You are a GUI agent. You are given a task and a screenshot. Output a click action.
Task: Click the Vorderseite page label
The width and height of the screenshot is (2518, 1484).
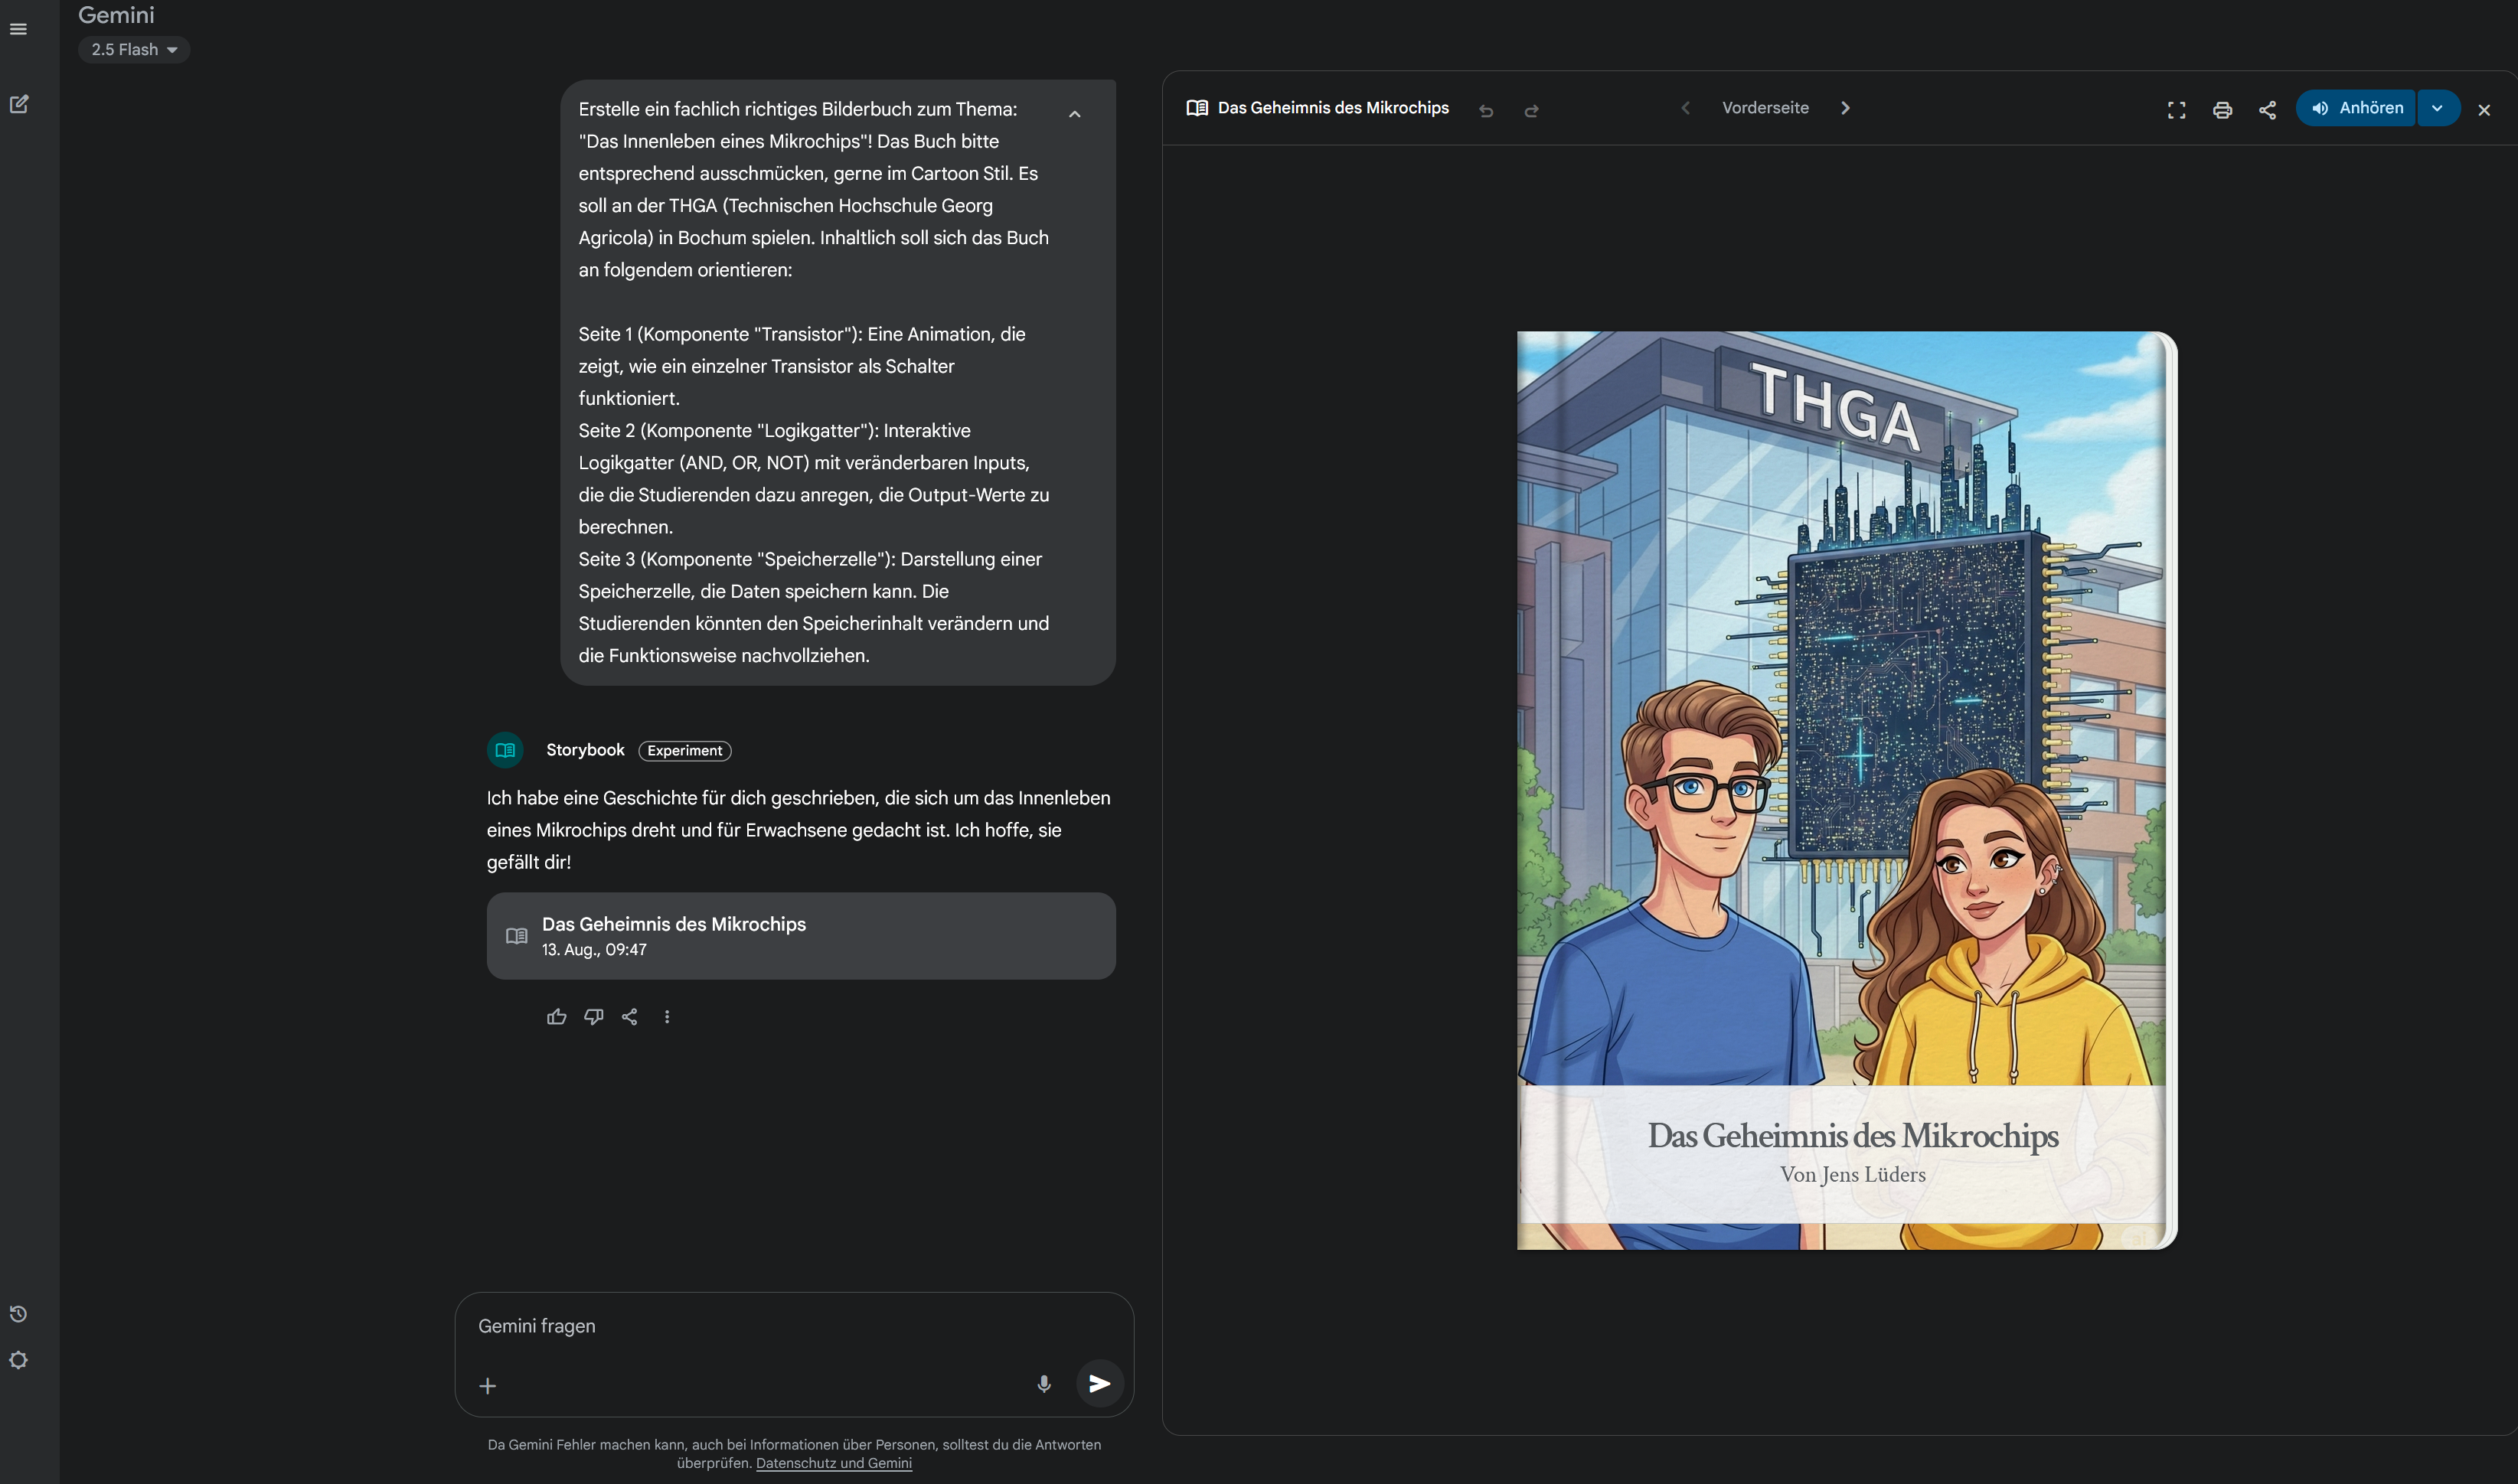(x=1765, y=108)
